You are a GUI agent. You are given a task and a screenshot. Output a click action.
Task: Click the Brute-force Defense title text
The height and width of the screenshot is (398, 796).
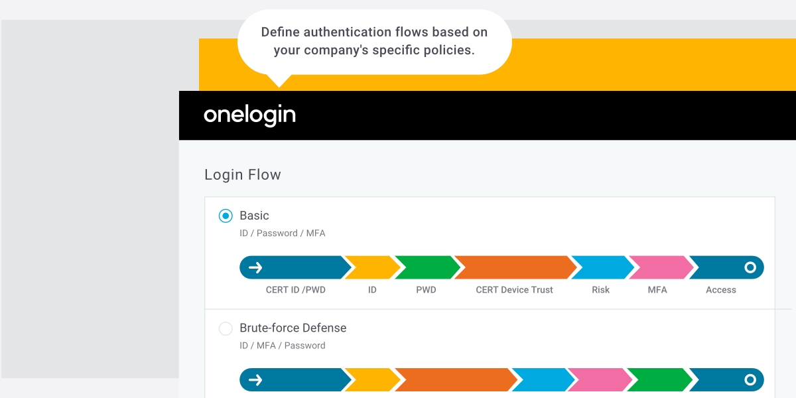click(x=293, y=328)
